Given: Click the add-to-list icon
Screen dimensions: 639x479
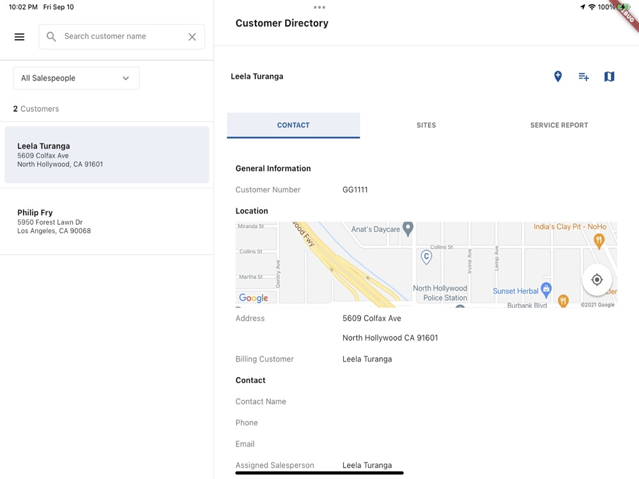Looking at the screenshot, I should [583, 77].
